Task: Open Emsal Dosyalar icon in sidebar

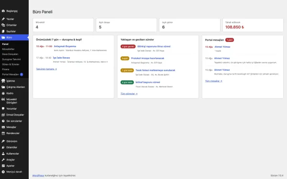Action: (3, 115)
